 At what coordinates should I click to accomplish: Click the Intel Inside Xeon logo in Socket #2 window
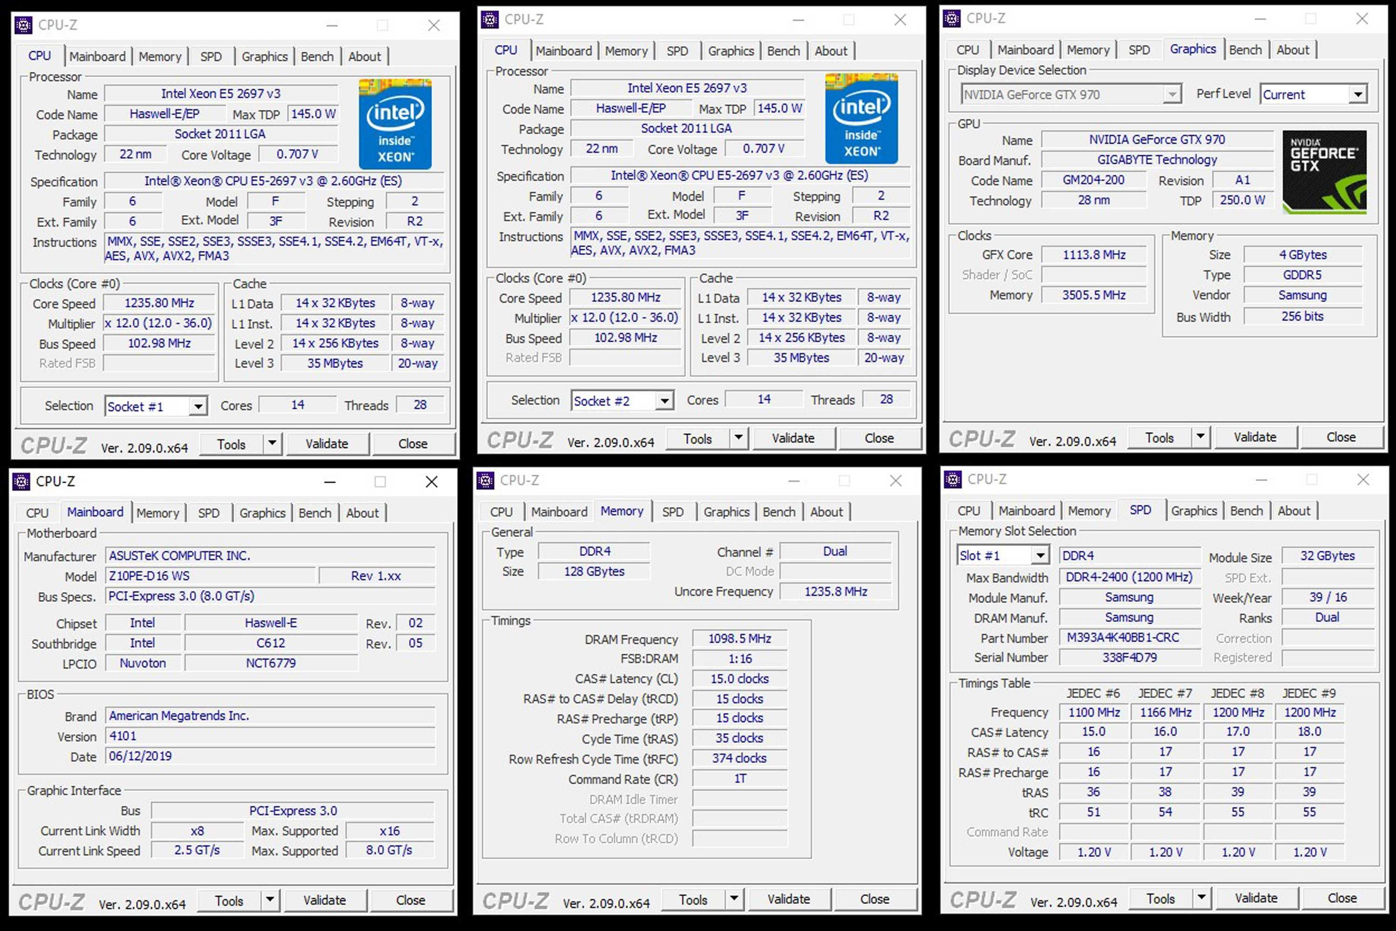(x=861, y=118)
